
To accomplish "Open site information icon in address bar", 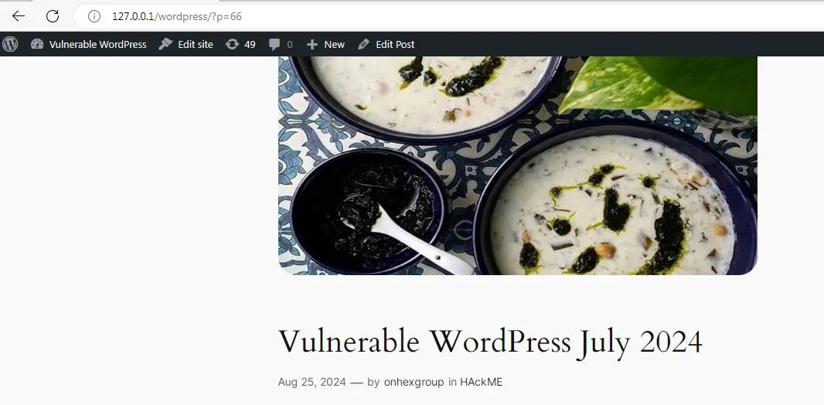I will coord(94,16).
